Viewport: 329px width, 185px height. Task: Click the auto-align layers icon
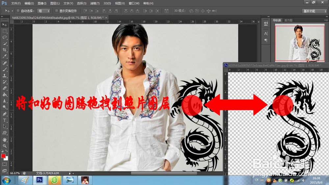(x=166, y=11)
